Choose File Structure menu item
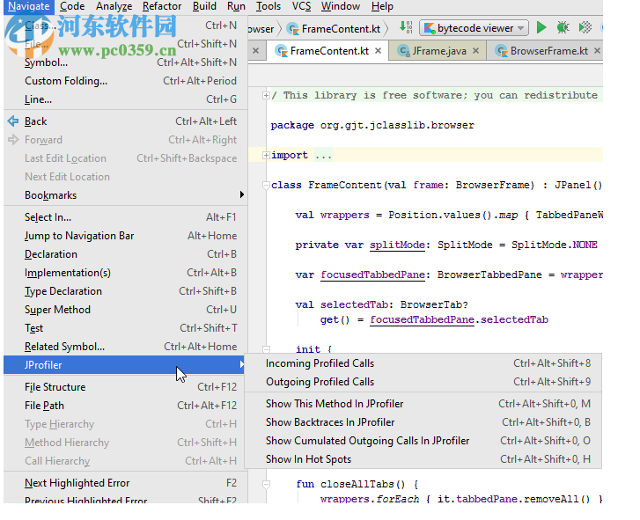 125,386
